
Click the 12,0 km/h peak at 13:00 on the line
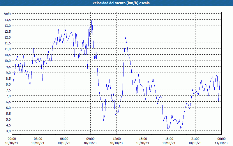tap(126, 37)
